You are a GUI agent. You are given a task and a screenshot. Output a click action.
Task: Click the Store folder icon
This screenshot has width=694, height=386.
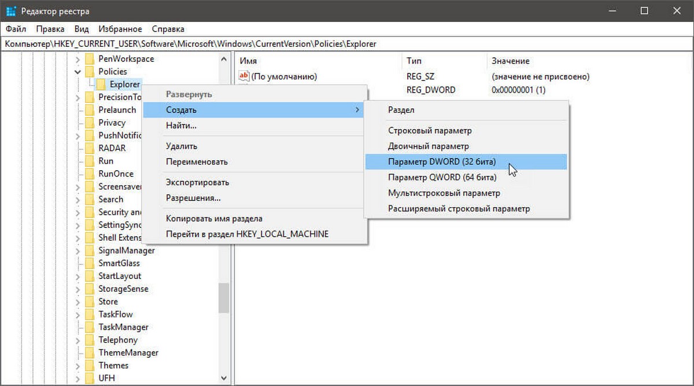89,302
